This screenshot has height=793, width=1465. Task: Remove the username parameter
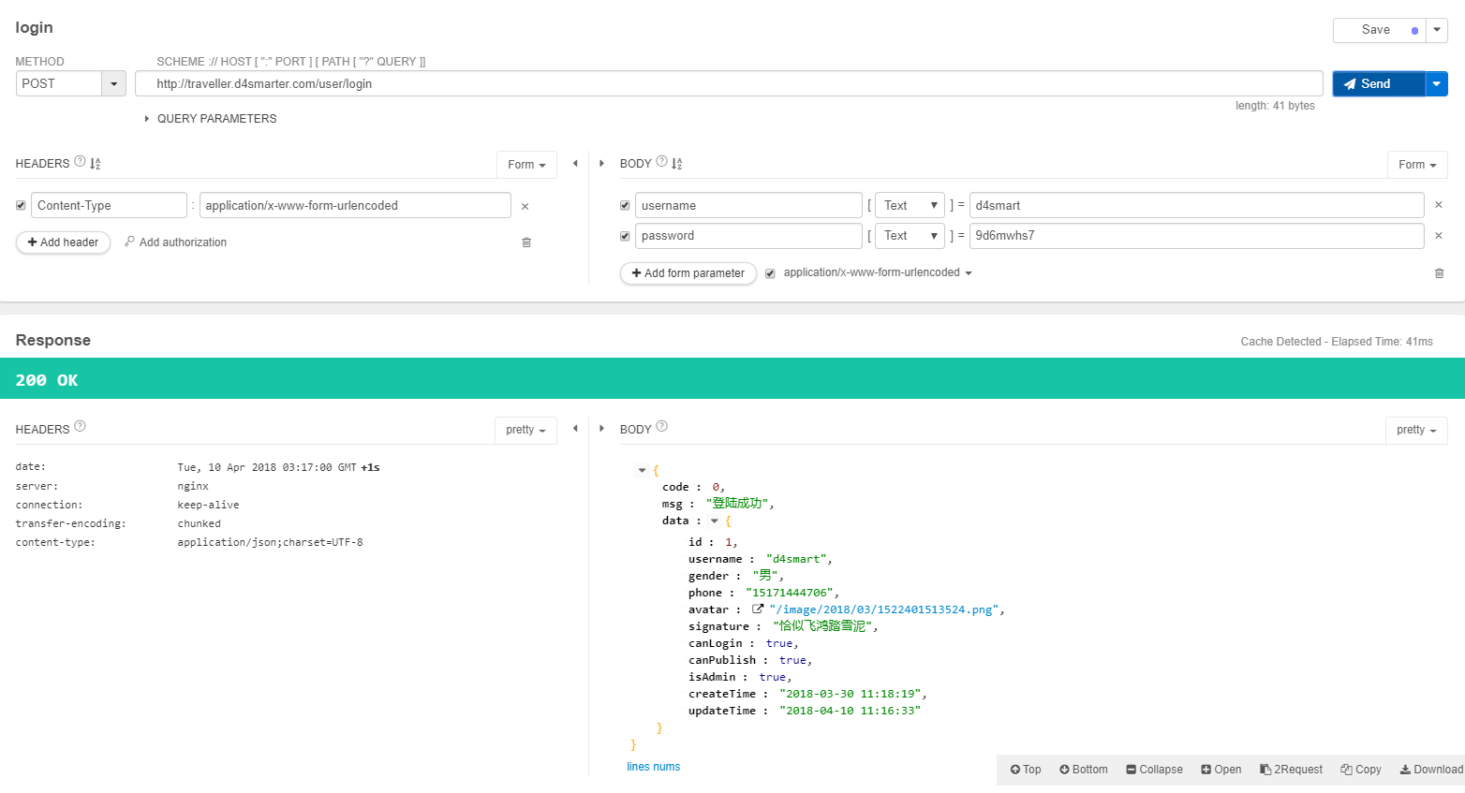click(1439, 205)
